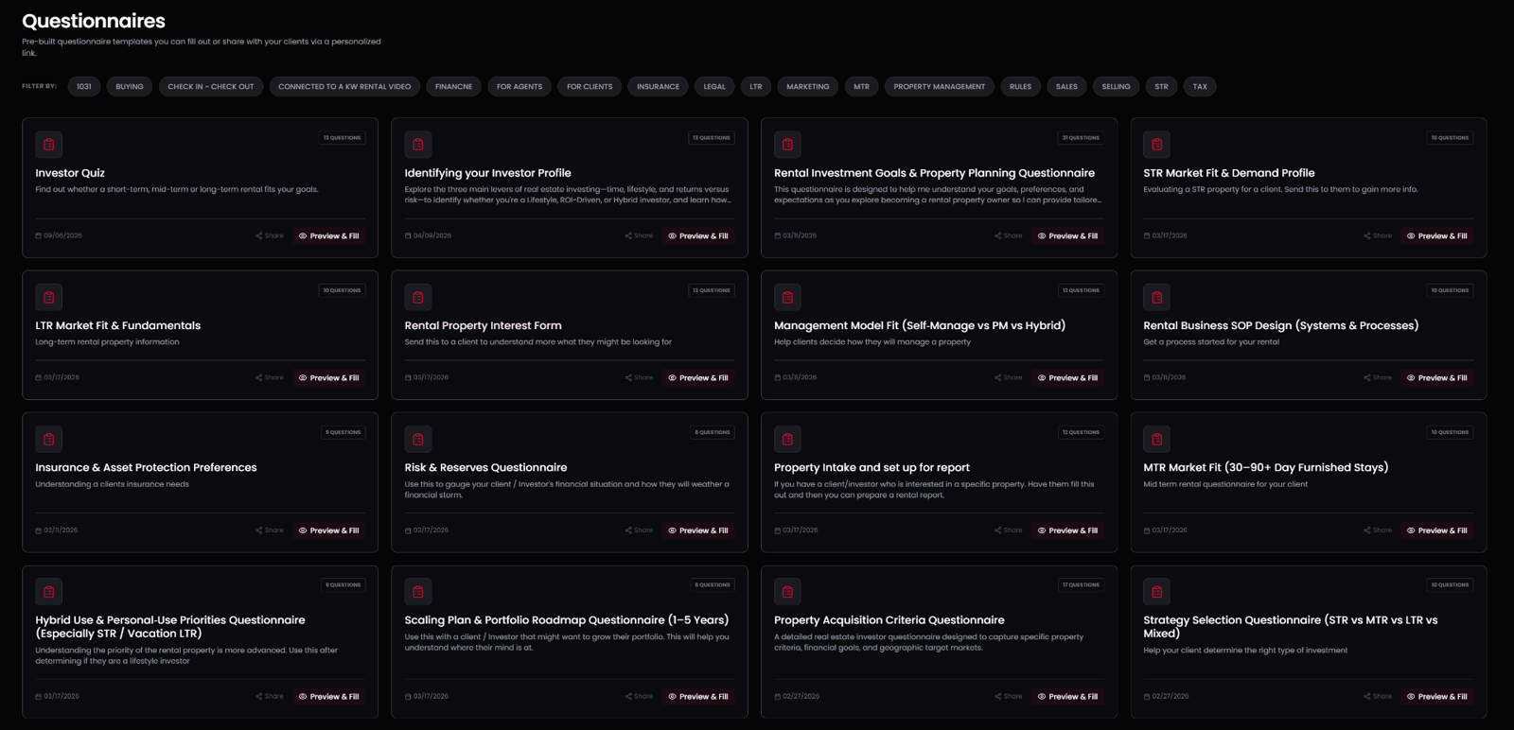Open the Risk & Reserves Questionnaire title
This screenshot has width=1514, height=730.
tap(485, 468)
